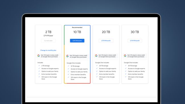Click checkmark for 10% back in Google Store, 2 TB card

(x=39, y=77)
